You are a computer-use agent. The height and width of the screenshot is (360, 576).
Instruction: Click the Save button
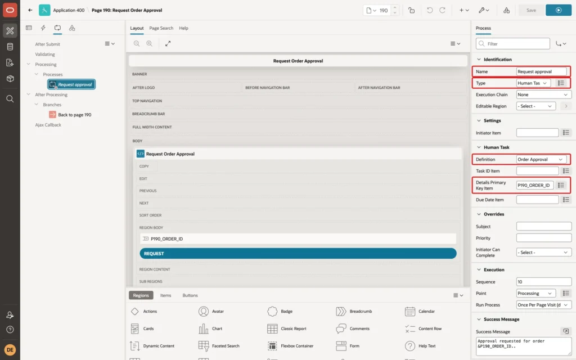tap(531, 10)
